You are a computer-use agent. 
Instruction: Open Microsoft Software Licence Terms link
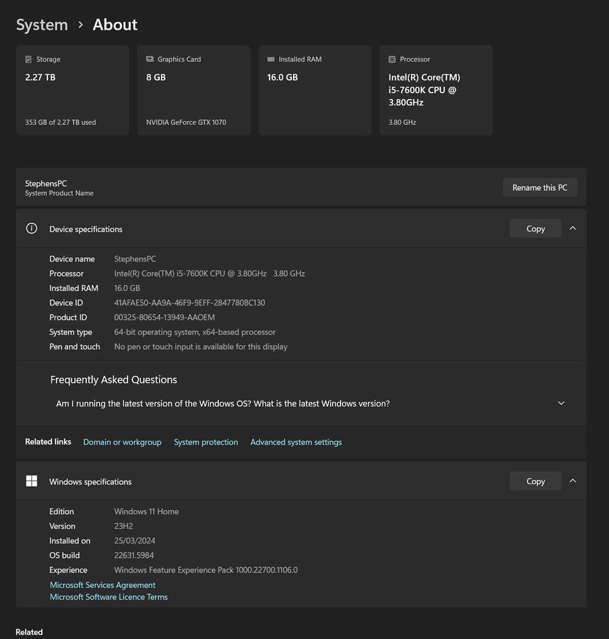[x=108, y=597]
